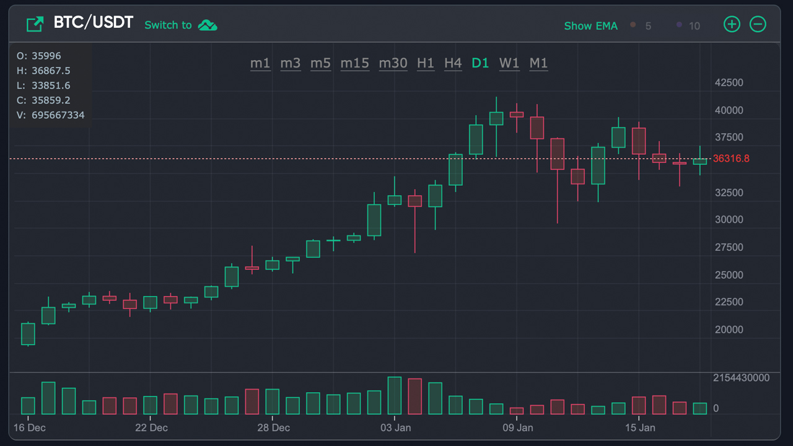Choose the H4 timeframe
The image size is (793, 446).
click(453, 63)
